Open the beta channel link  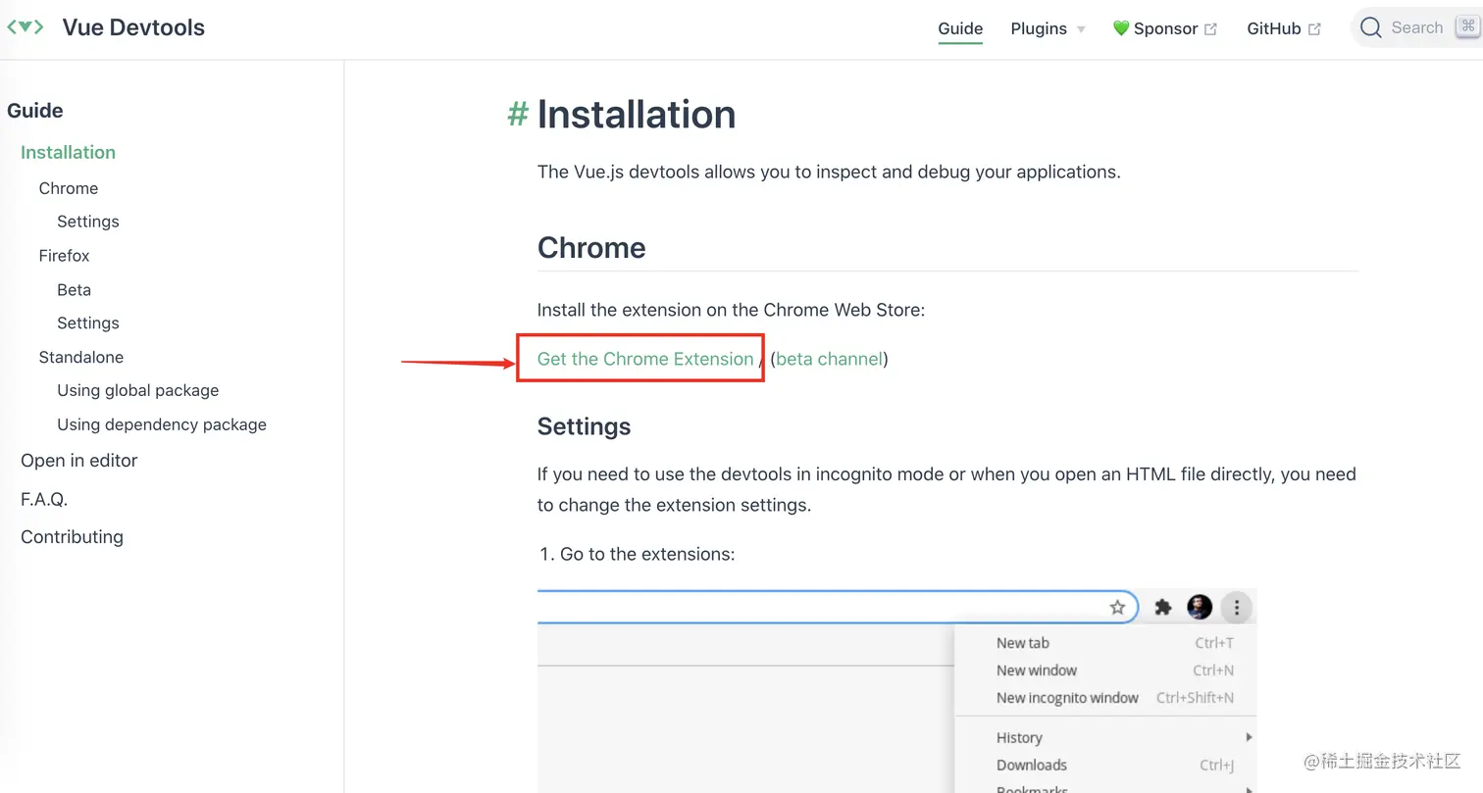click(829, 359)
